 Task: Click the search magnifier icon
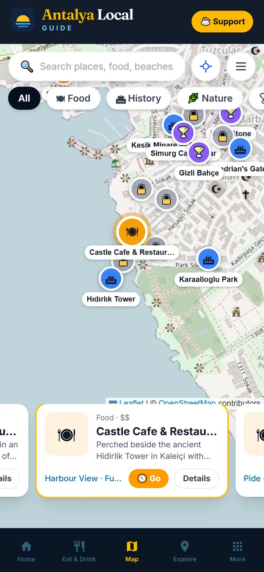pos(27,67)
